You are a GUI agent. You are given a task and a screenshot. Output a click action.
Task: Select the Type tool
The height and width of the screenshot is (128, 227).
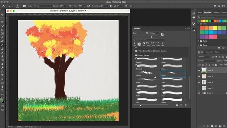click(2, 75)
